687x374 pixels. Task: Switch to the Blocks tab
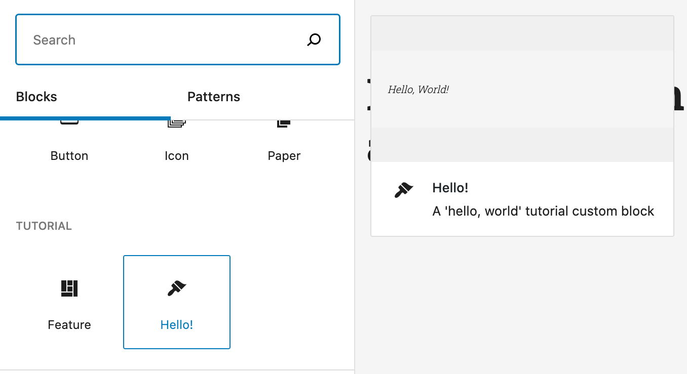click(36, 97)
